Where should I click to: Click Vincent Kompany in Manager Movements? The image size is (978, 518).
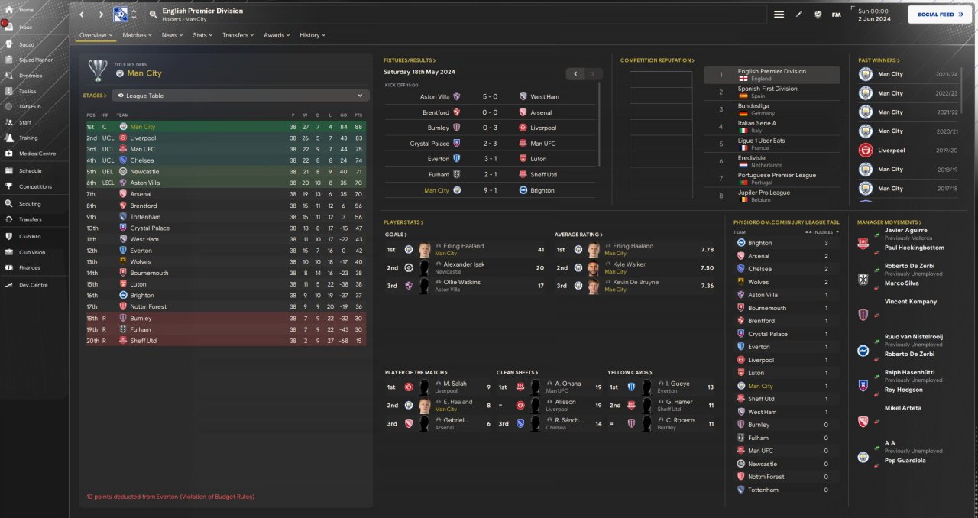(x=911, y=302)
